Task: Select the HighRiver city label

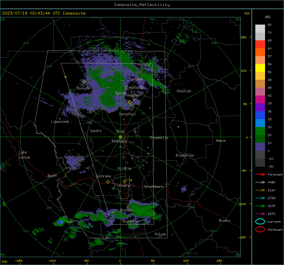Action: (x=131, y=222)
